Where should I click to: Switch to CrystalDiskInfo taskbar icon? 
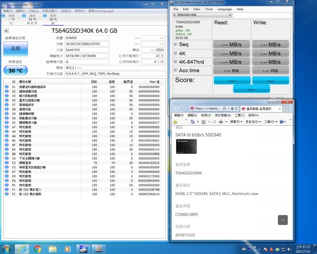click(83, 249)
